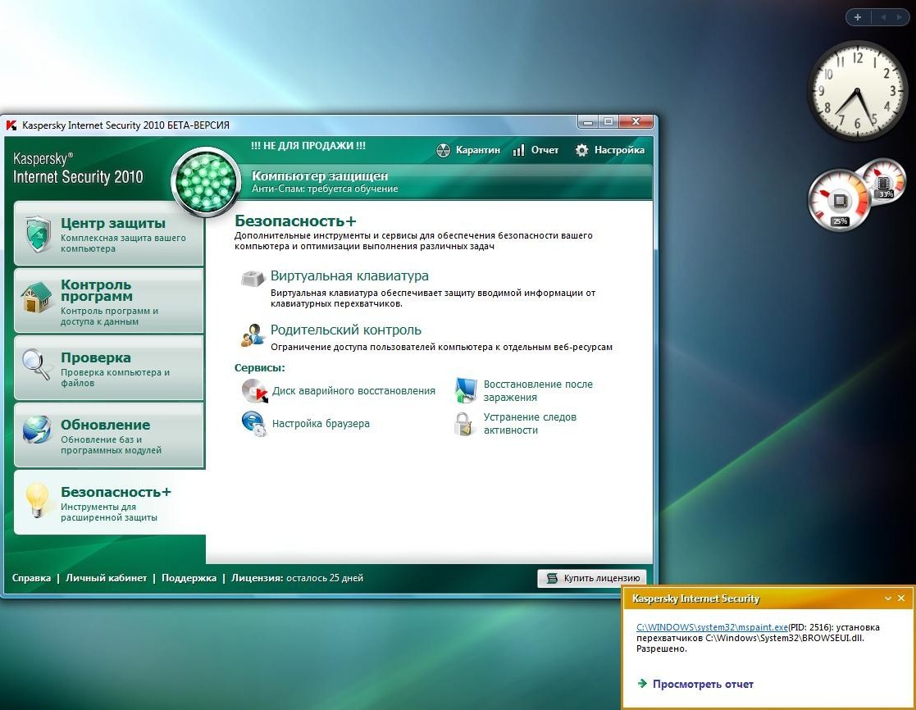This screenshot has height=710, width=916.
Task: Switch to Обновление section
Action: tap(109, 435)
